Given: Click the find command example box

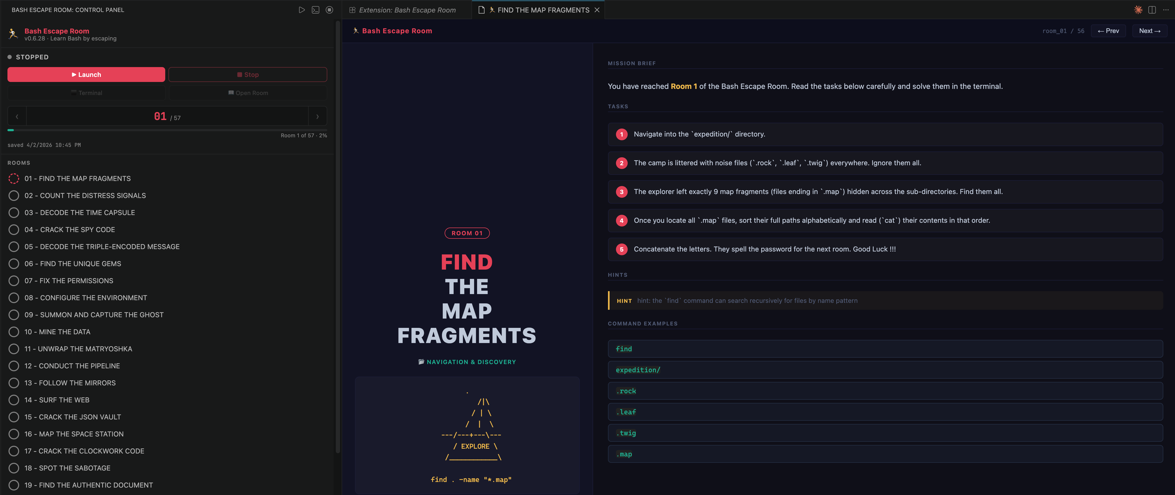Looking at the screenshot, I should (x=884, y=349).
